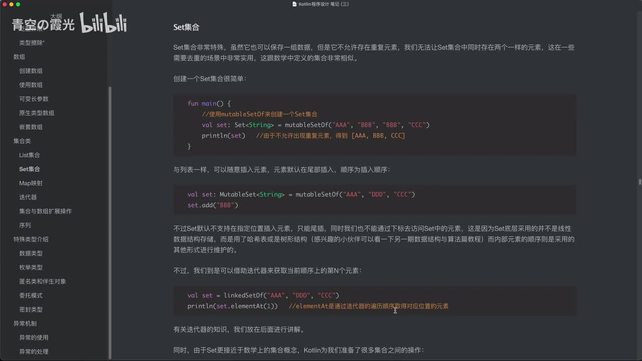Jump to List集合 heading

(30, 155)
